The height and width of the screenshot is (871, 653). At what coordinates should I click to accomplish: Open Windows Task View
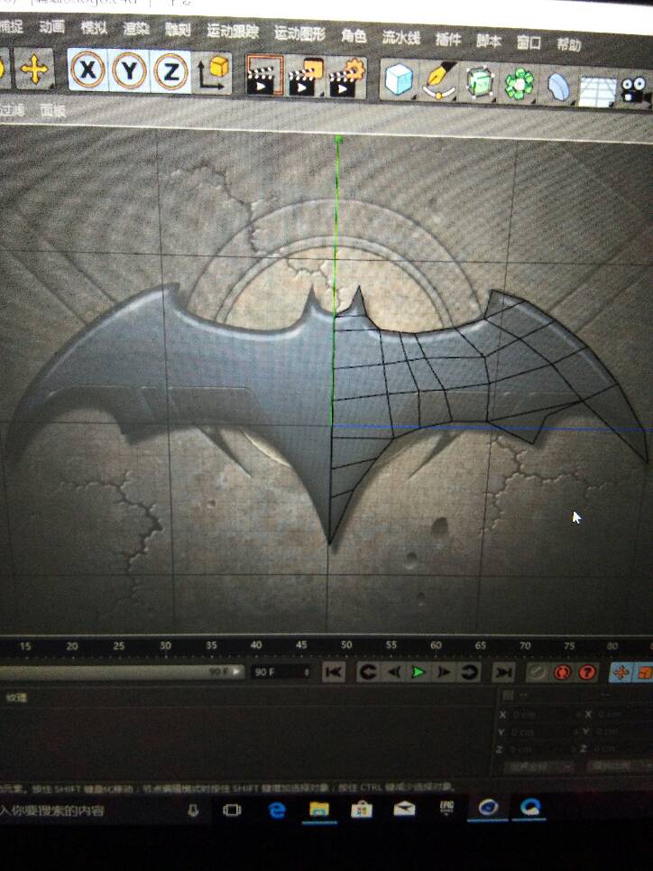(232, 810)
